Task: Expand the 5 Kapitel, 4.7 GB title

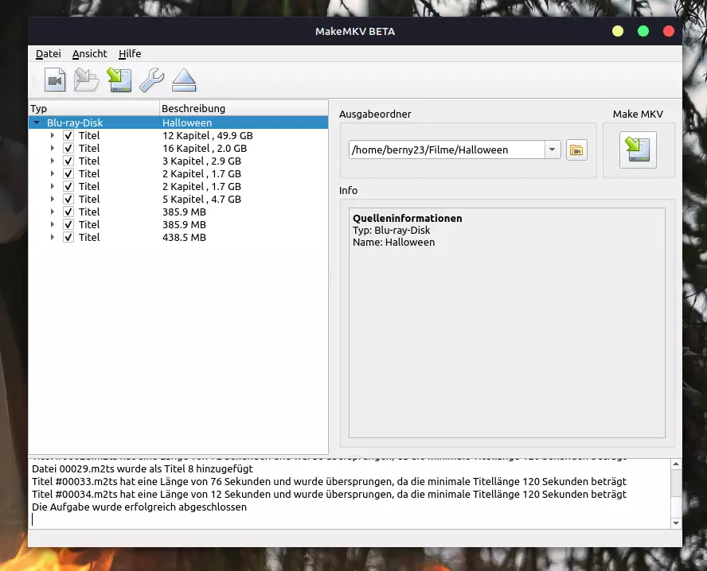Action: click(53, 199)
